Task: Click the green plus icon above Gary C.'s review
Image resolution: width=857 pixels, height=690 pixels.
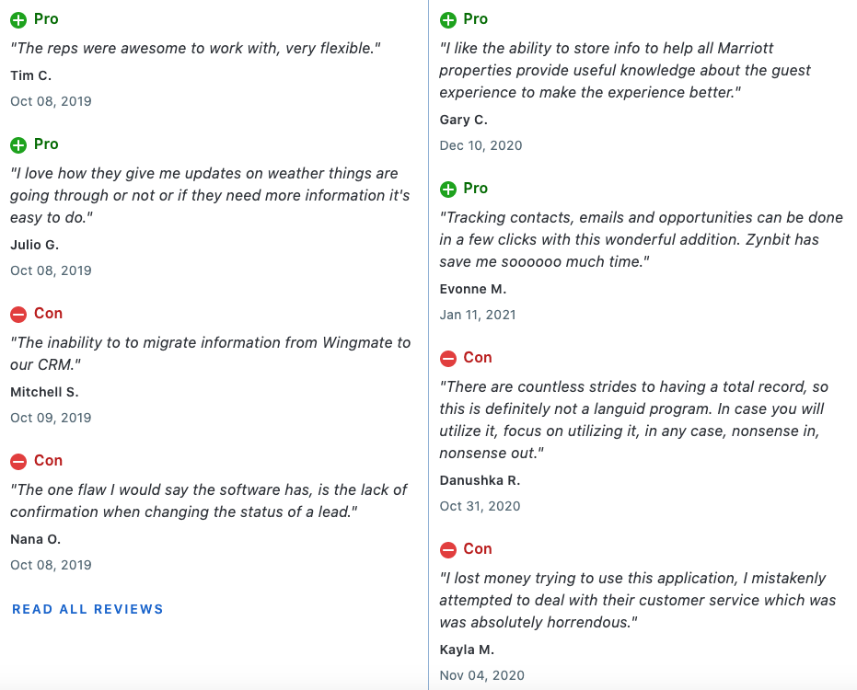Action: point(448,20)
